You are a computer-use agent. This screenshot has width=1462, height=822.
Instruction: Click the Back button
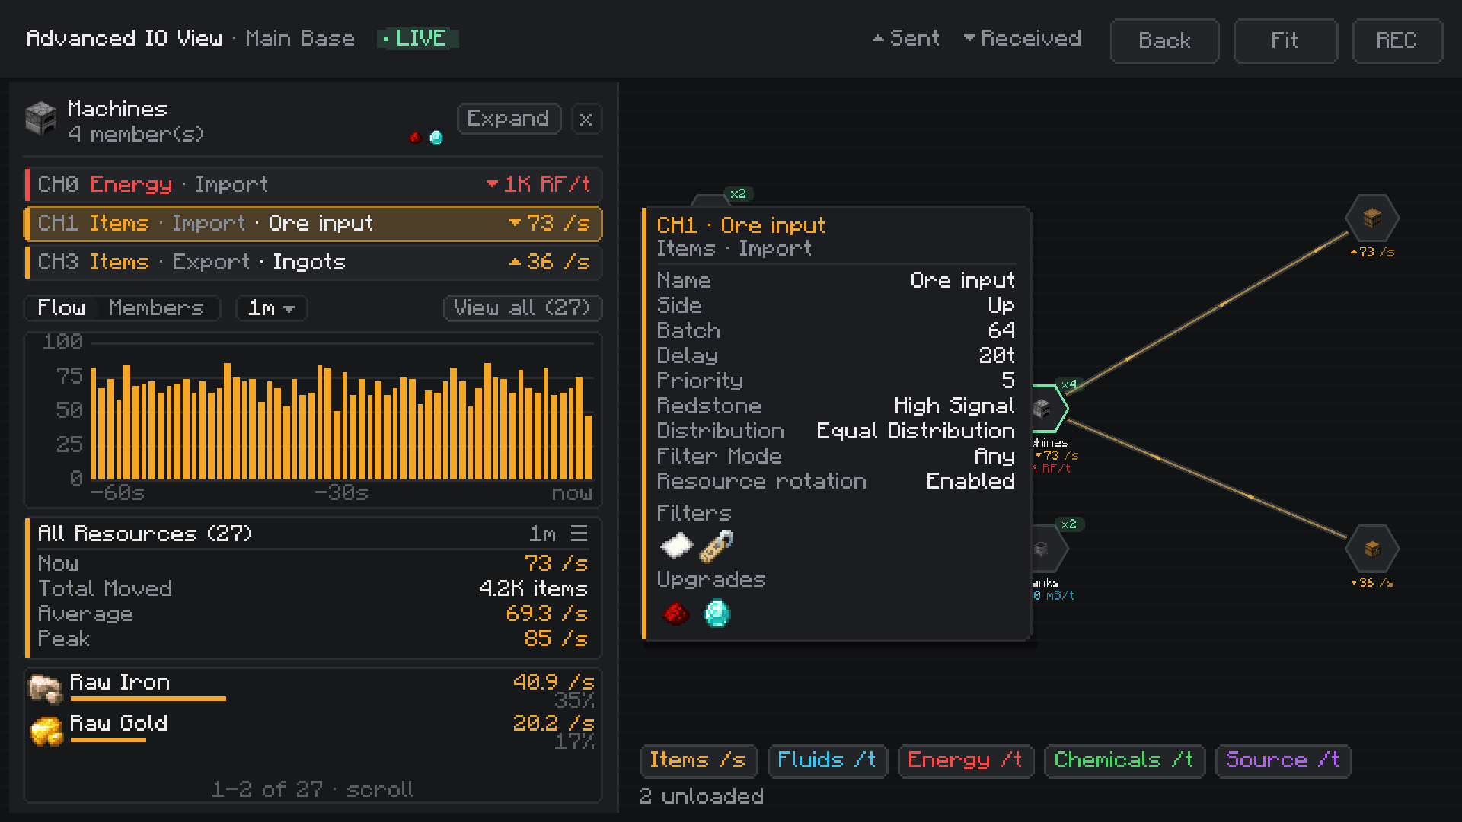click(1164, 40)
